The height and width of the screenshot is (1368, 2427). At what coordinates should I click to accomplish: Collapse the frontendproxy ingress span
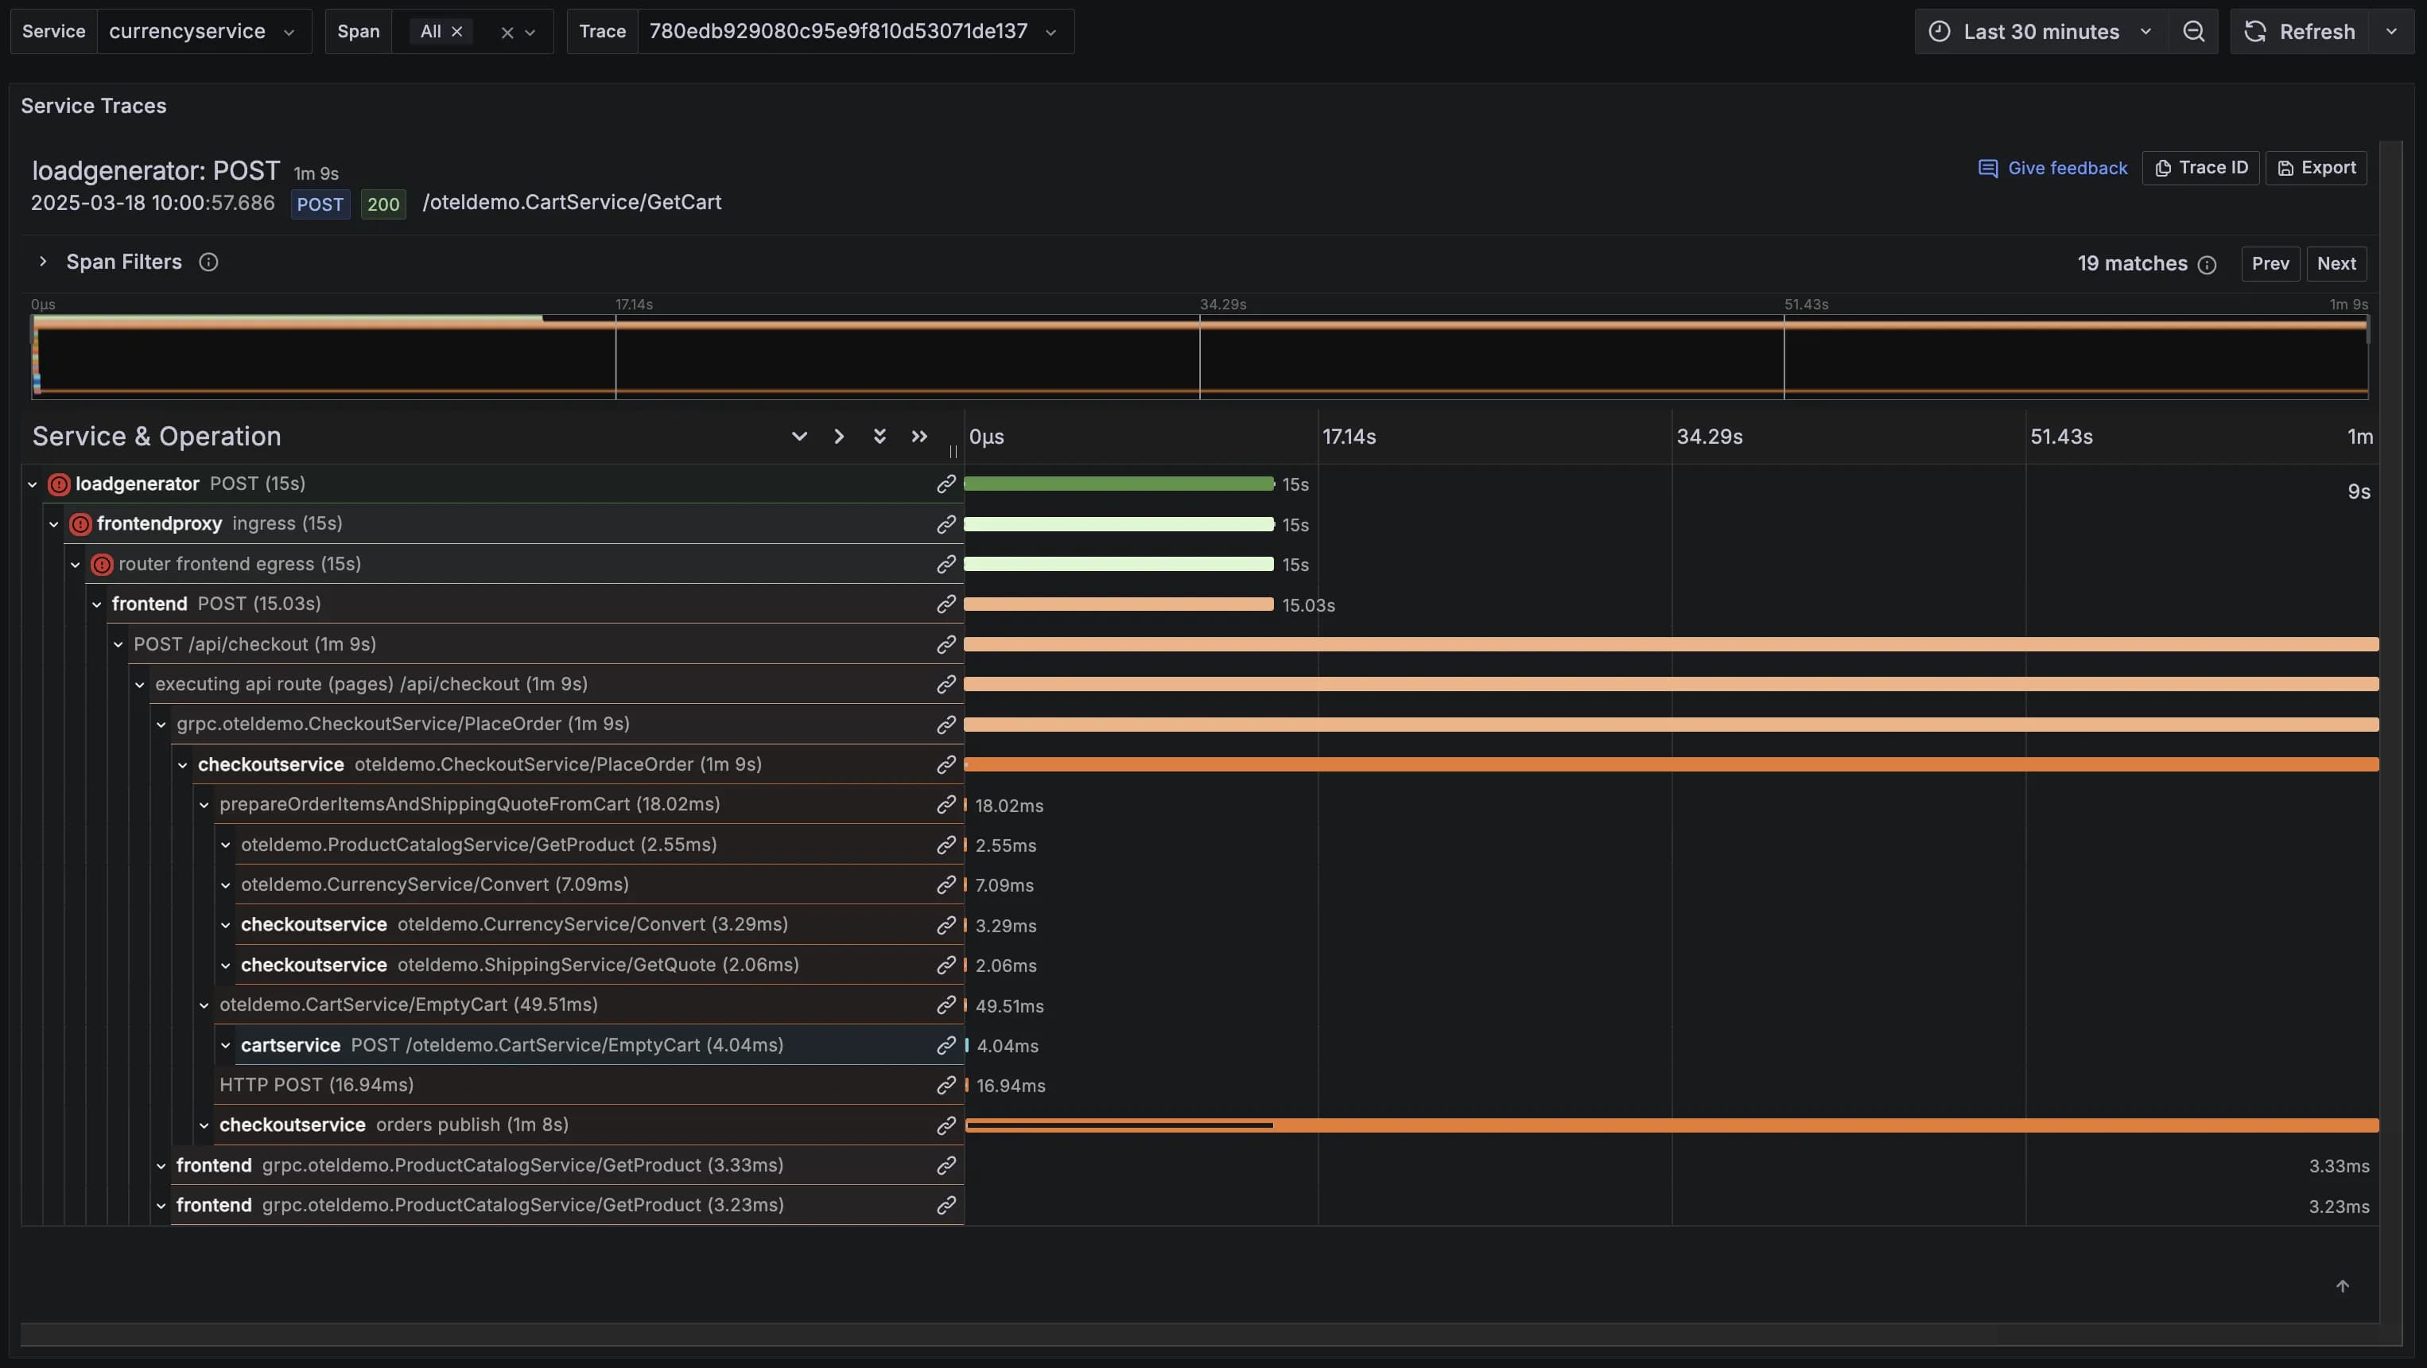54,525
